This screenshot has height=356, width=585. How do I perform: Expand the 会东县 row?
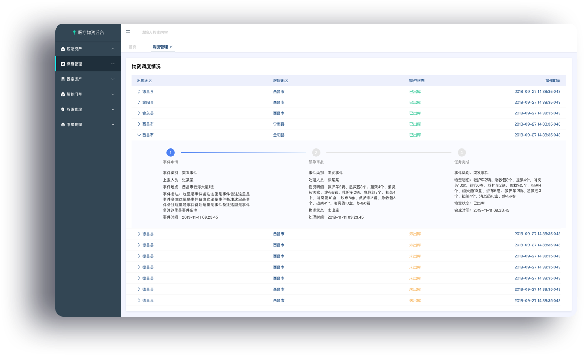coord(139,113)
